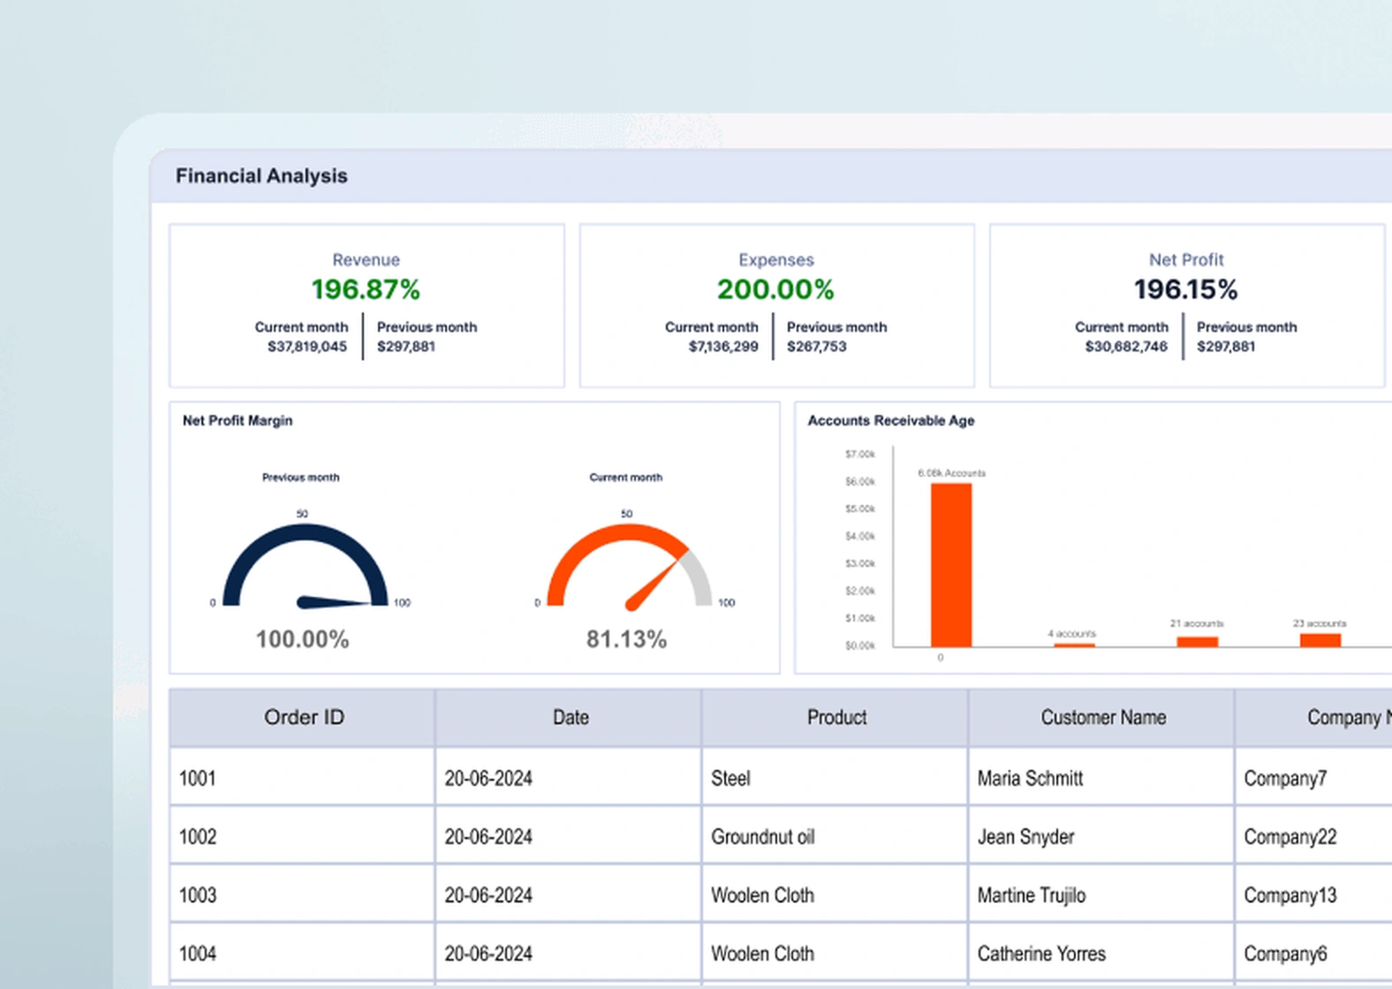
Task: Click the Net Profit Margin heading
Action: (x=237, y=420)
